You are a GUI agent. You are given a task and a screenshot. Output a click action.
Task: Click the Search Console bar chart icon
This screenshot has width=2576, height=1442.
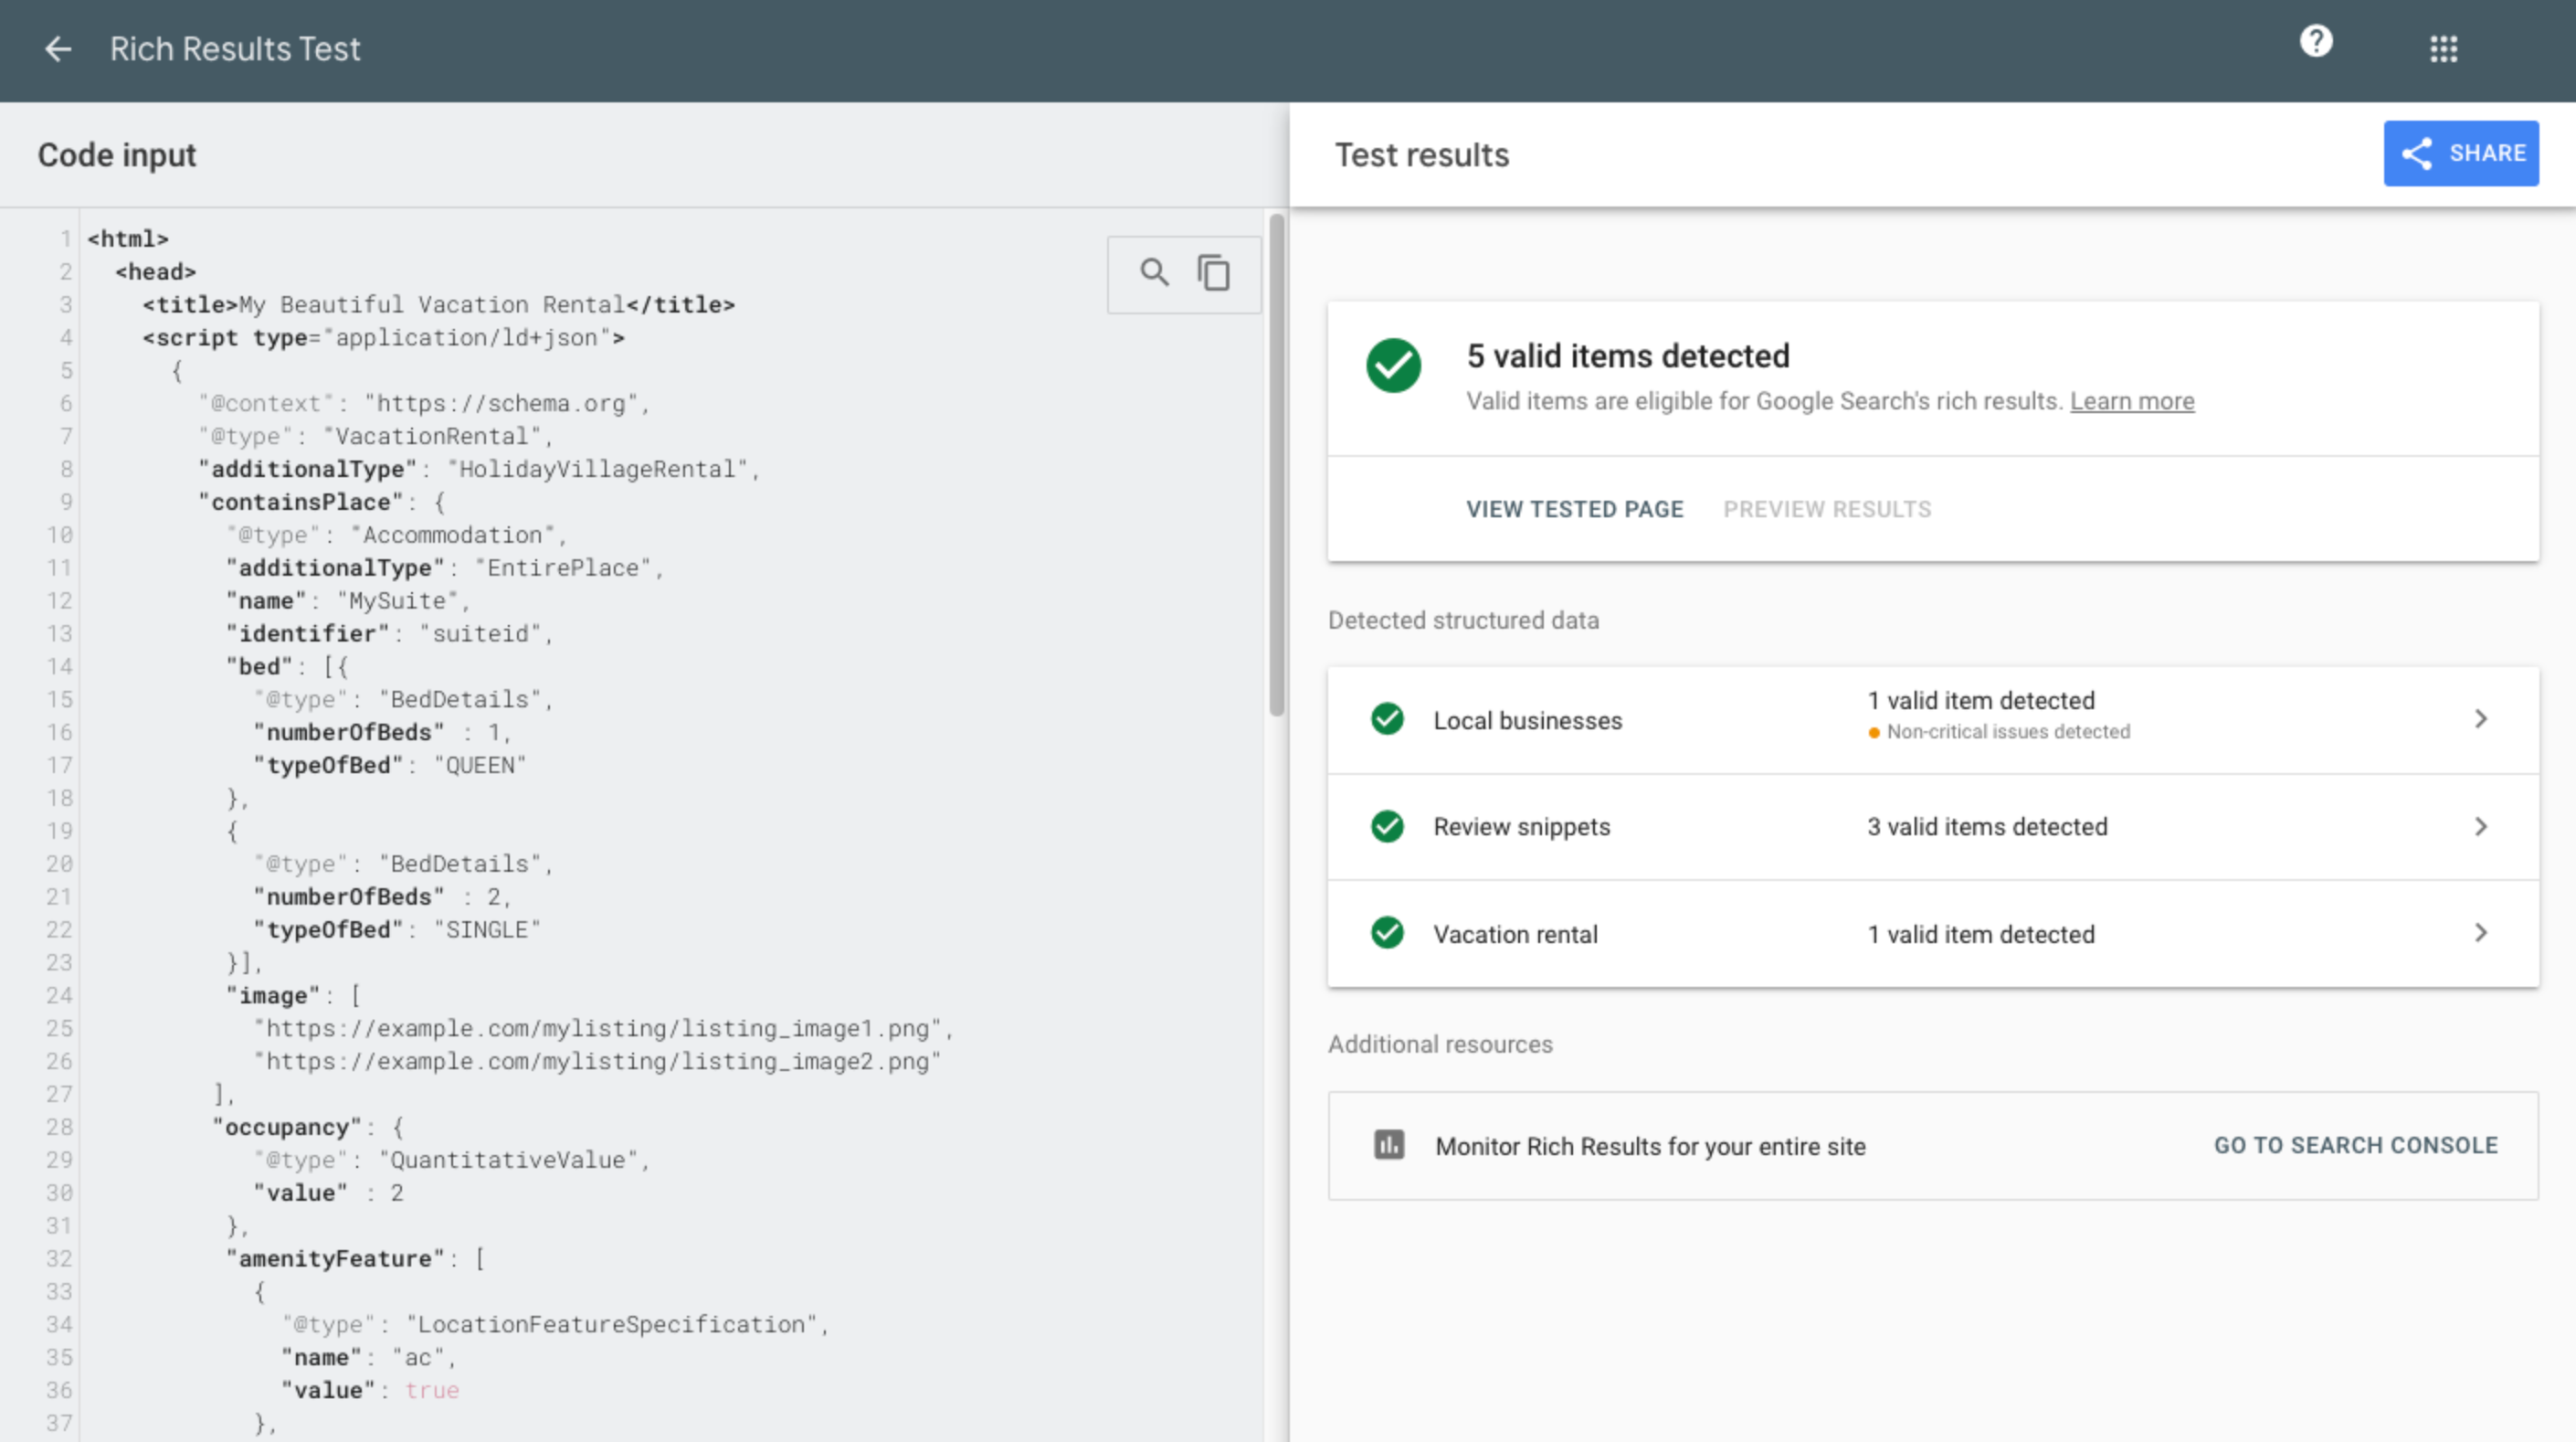click(1388, 1145)
